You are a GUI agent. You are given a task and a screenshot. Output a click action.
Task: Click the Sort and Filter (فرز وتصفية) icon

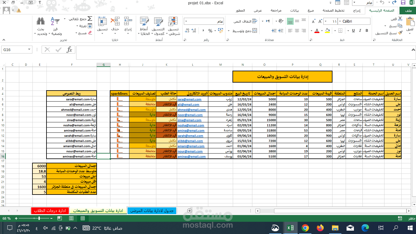coord(55,21)
